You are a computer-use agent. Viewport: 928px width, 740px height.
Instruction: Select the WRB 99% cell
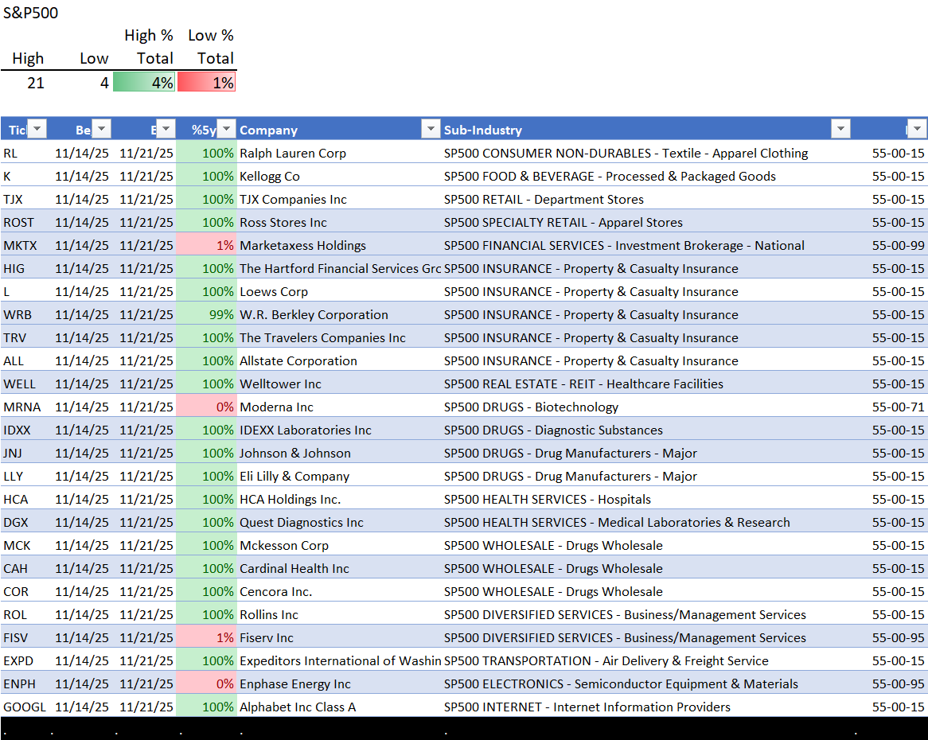pyautogui.click(x=207, y=314)
